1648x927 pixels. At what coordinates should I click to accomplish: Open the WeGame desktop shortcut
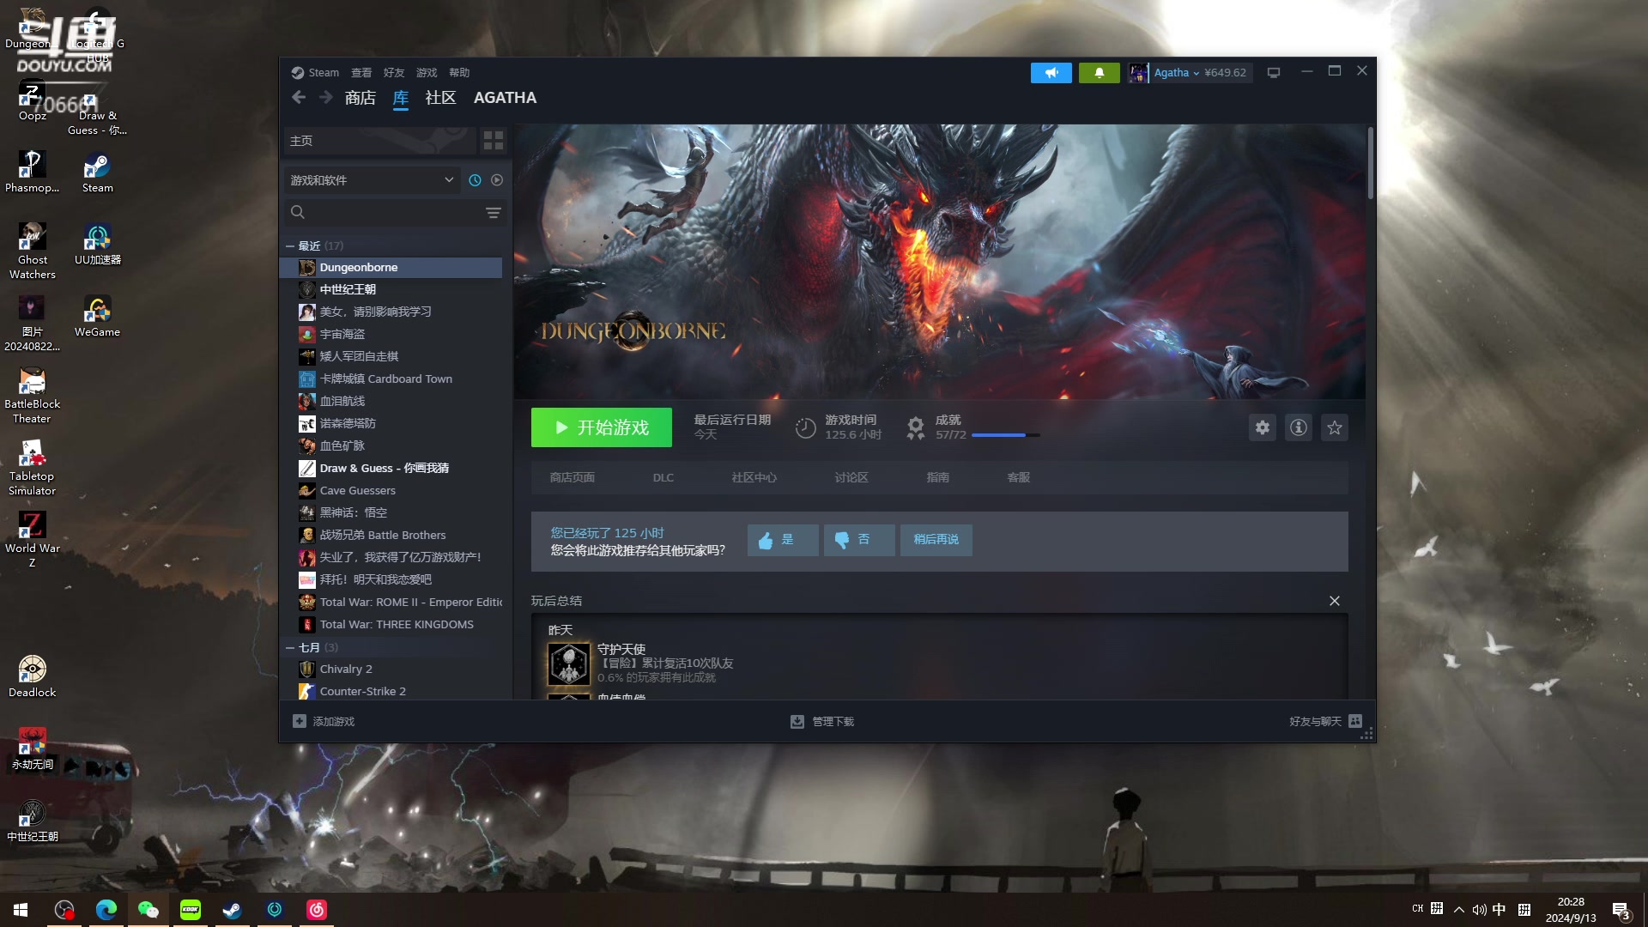click(x=98, y=316)
